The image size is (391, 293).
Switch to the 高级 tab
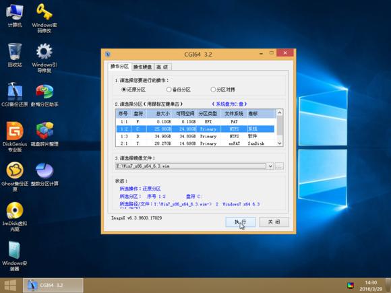coord(162,67)
